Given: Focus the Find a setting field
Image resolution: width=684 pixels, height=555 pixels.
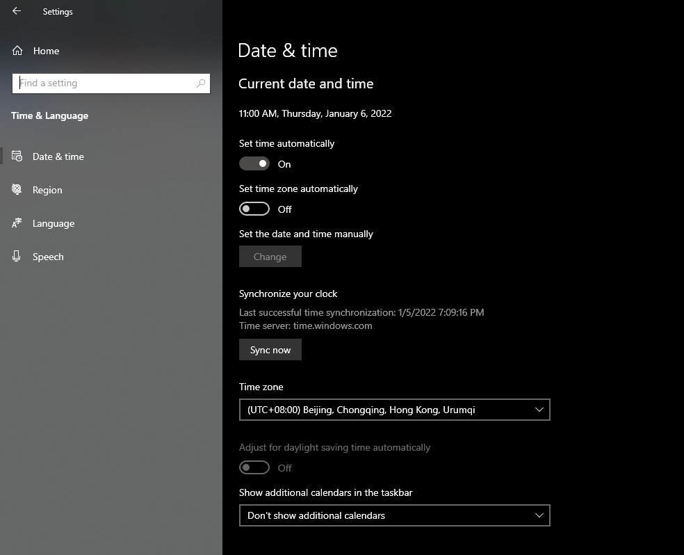Looking at the screenshot, I should (x=111, y=83).
